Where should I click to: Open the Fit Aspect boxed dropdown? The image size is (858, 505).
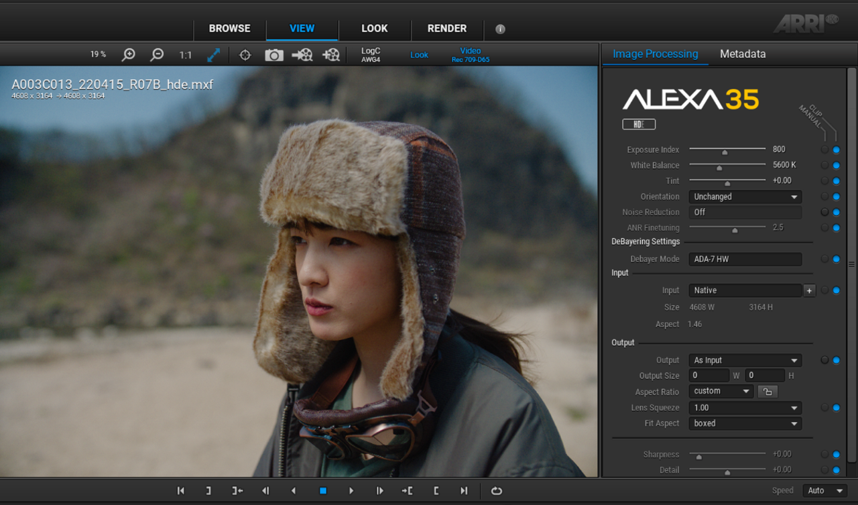(745, 424)
